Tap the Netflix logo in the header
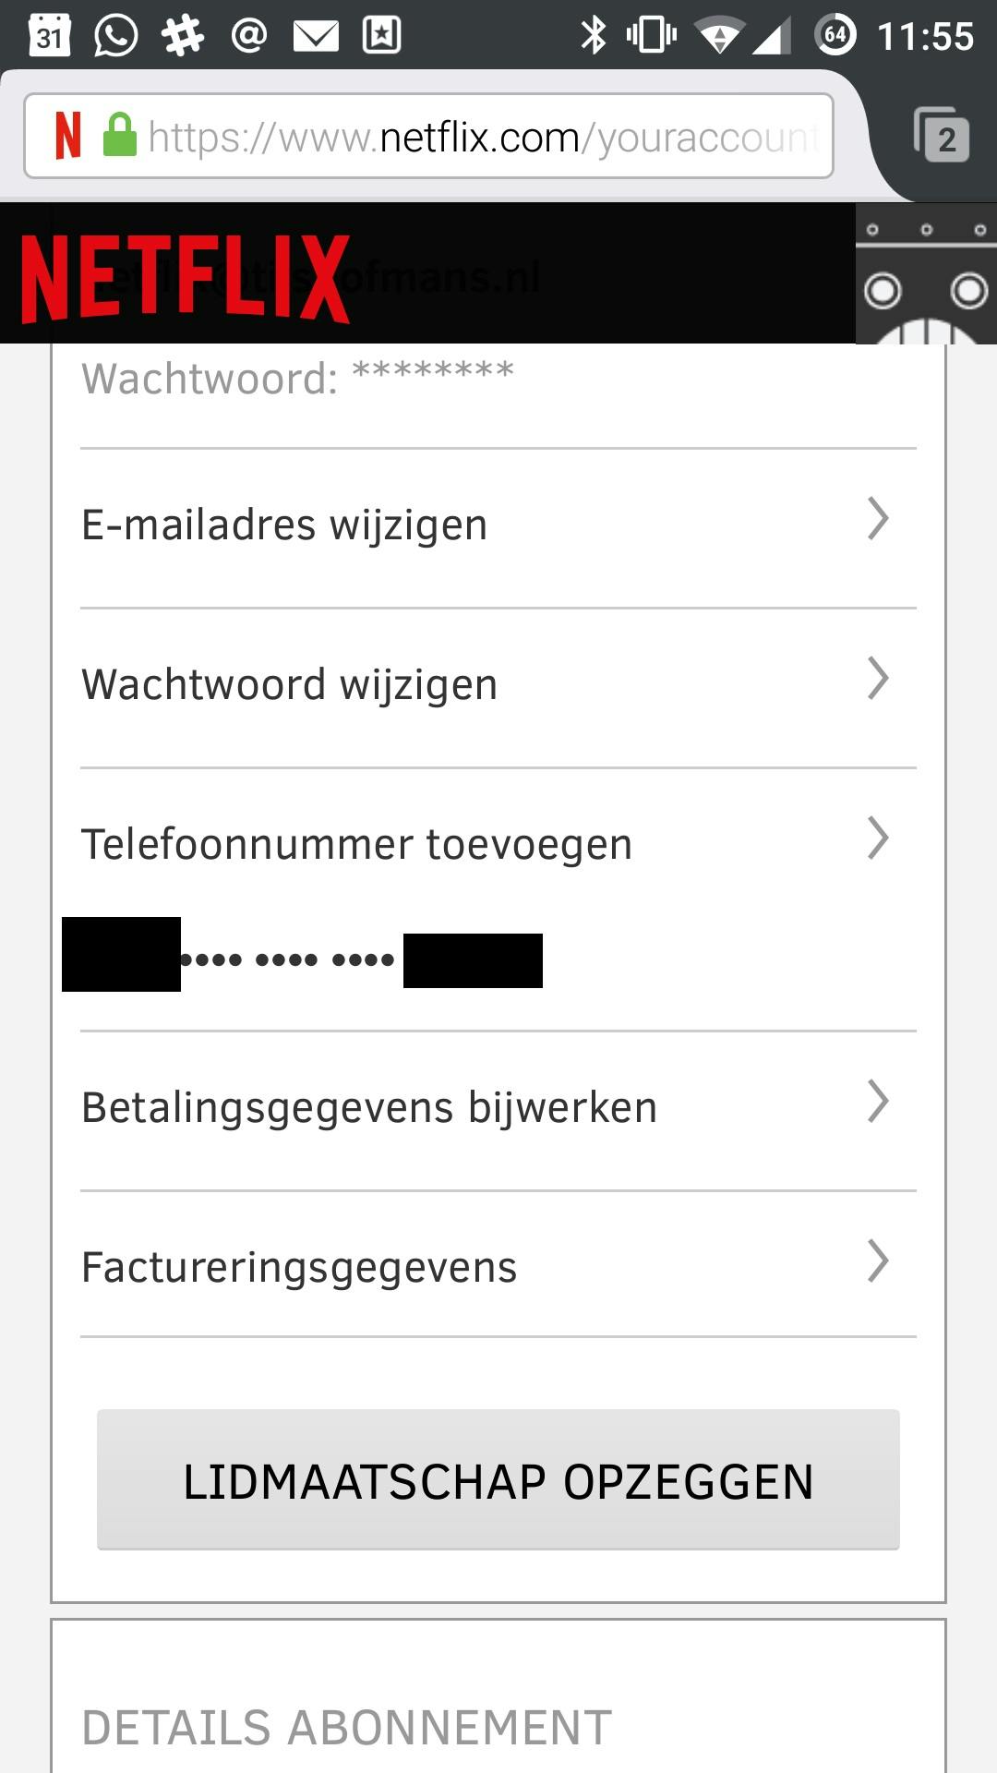The width and height of the screenshot is (997, 1773). (185, 278)
